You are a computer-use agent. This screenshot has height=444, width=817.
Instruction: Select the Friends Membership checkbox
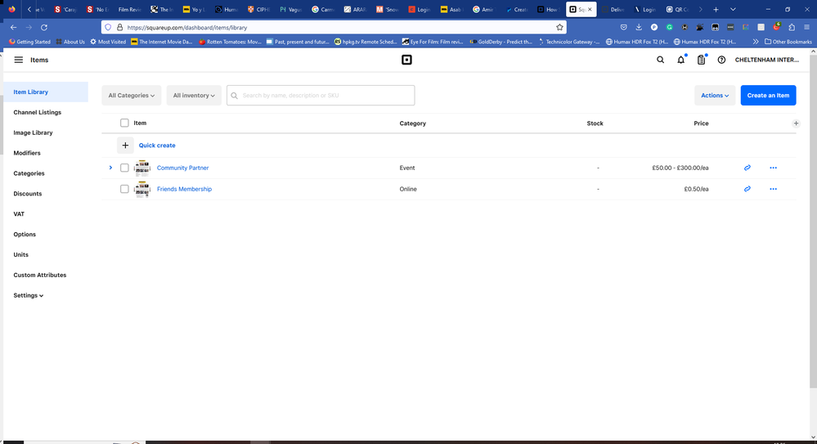click(124, 189)
